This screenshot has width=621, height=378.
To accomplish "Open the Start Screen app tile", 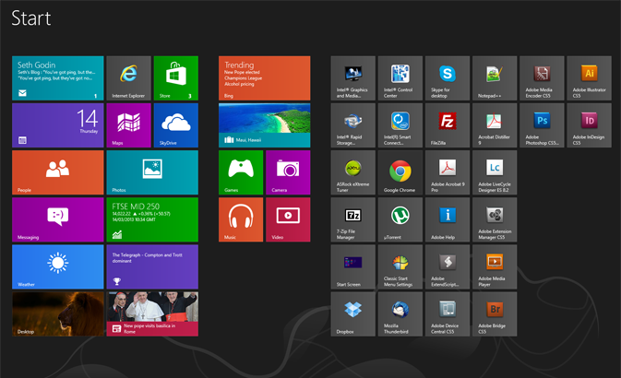I will 353,266.
